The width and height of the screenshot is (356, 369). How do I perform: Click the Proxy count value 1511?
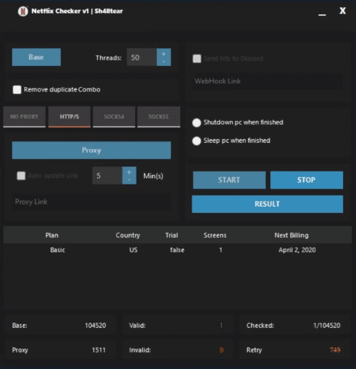tap(98, 350)
